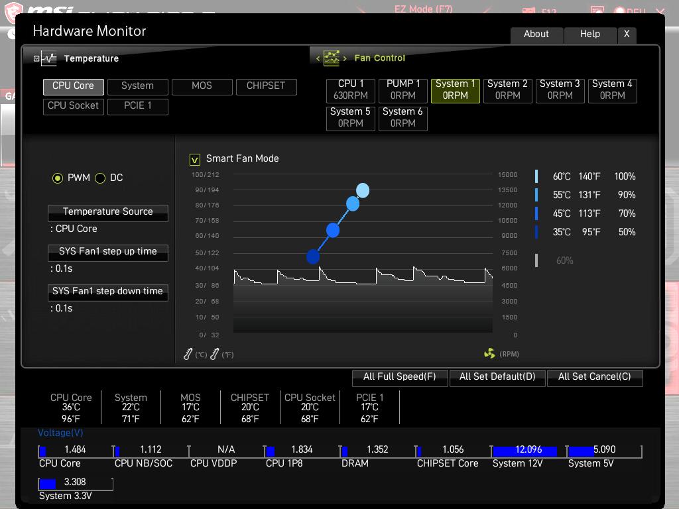Click the green fan RPM icon
679x509 pixels.
pyautogui.click(x=489, y=354)
